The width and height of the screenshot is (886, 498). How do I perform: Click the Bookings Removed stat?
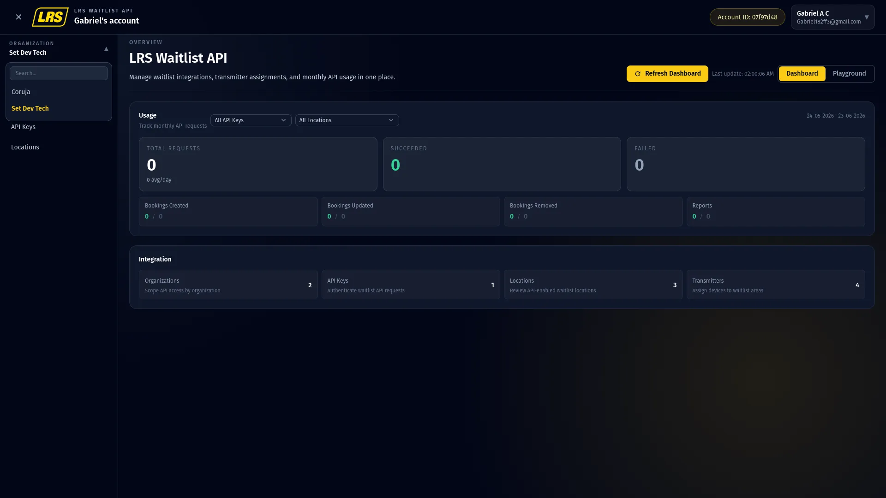point(593,212)
